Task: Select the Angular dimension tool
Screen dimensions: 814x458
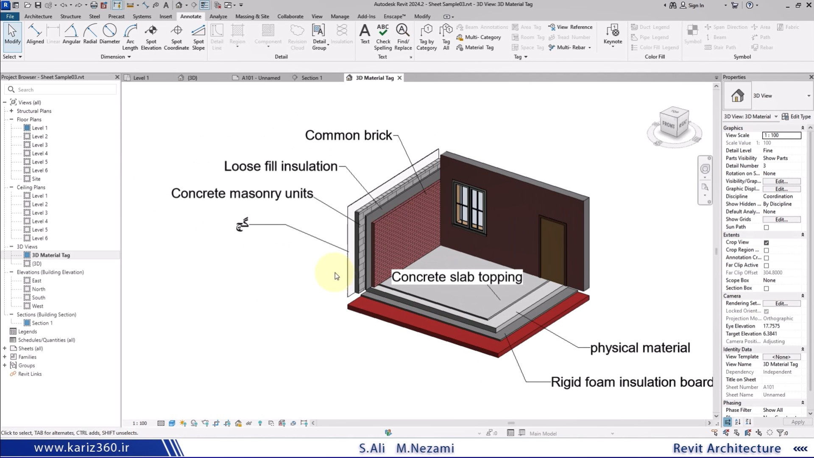Action: [71, 34]
